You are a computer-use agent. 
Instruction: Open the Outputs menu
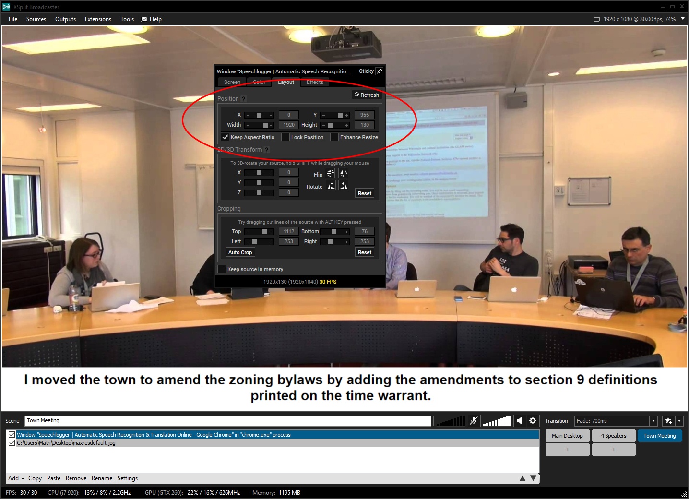coord(65,19)
